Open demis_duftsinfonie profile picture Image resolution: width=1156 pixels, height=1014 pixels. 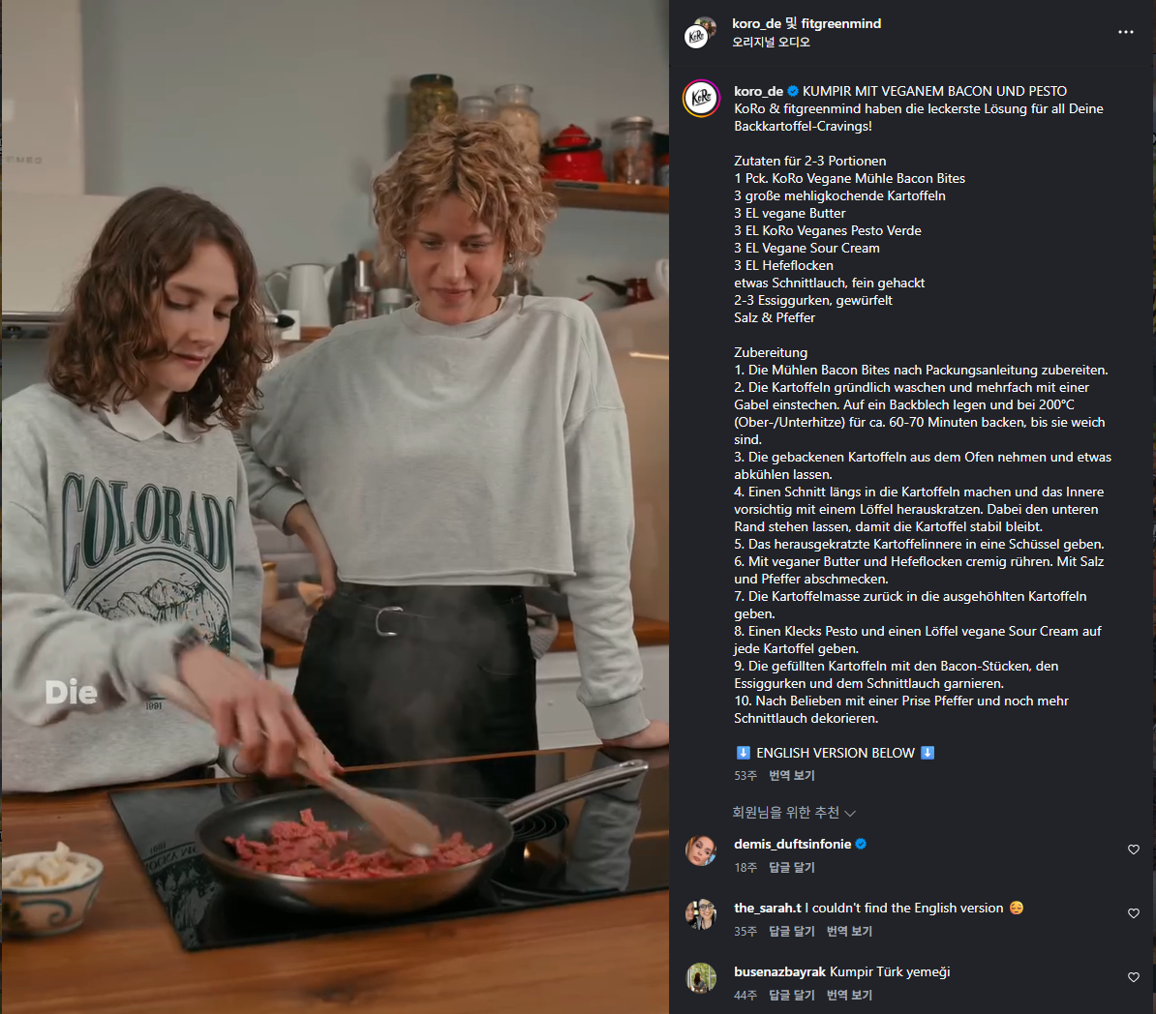click(700, 851)
